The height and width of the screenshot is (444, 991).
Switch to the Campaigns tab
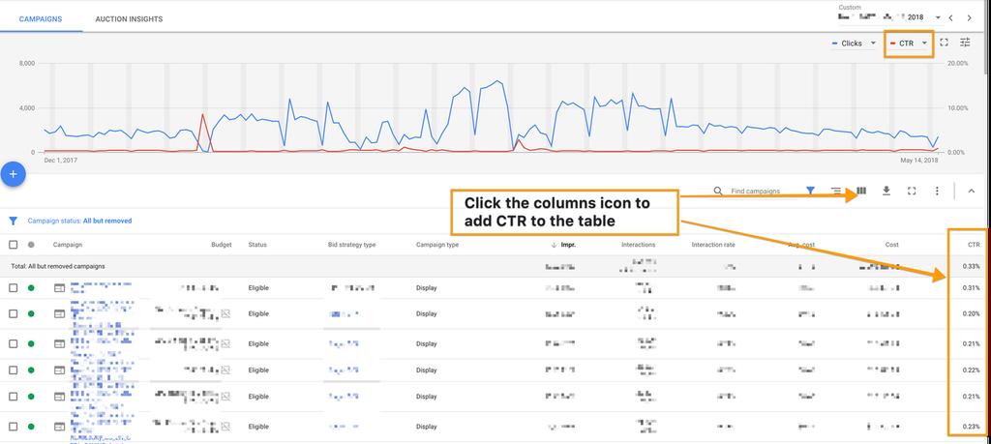click(41, 19)
